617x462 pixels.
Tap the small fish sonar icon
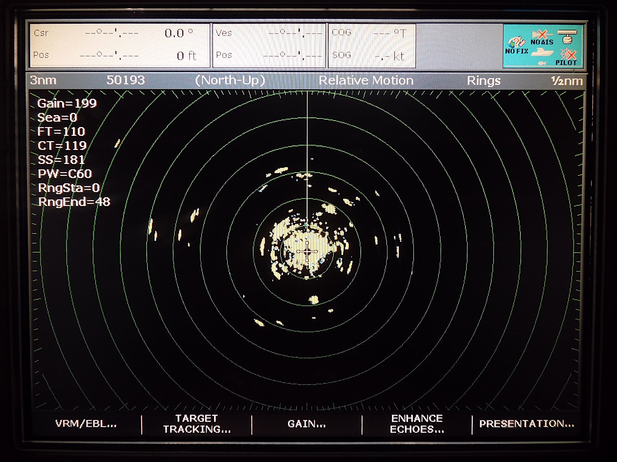pos(542,63)
